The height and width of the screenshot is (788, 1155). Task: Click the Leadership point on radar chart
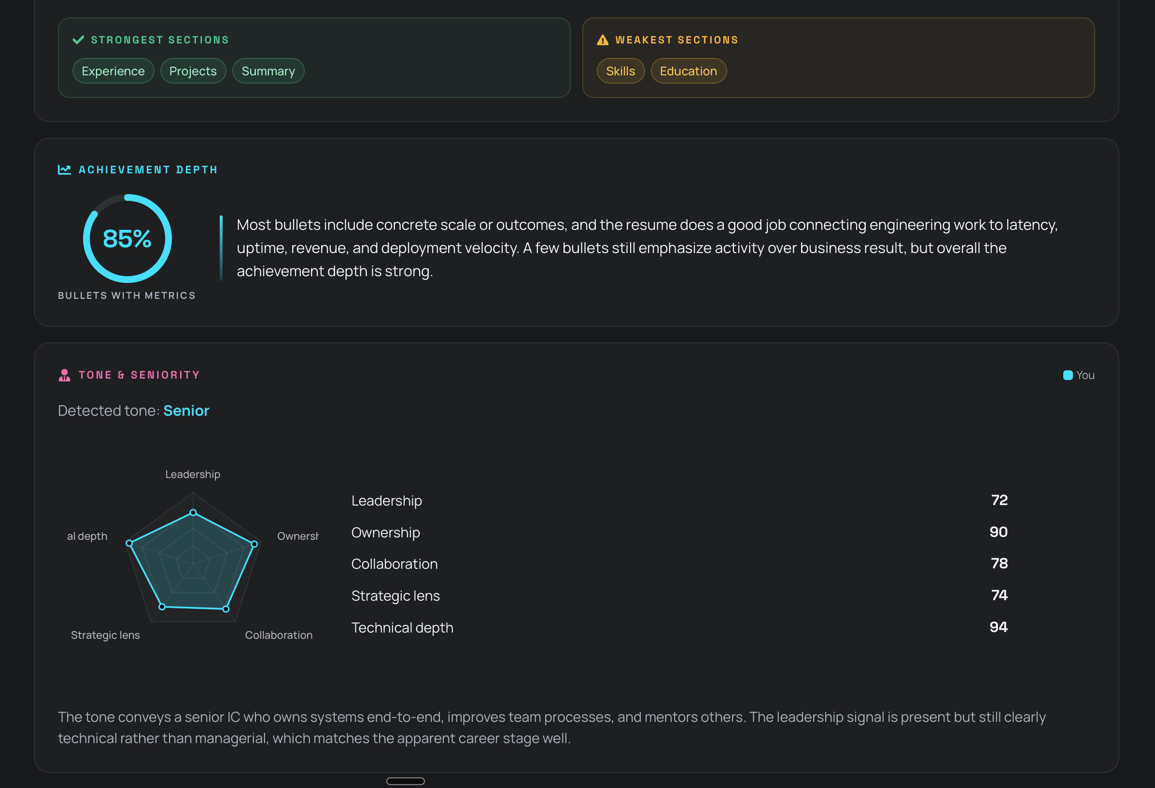pos(193,512)
